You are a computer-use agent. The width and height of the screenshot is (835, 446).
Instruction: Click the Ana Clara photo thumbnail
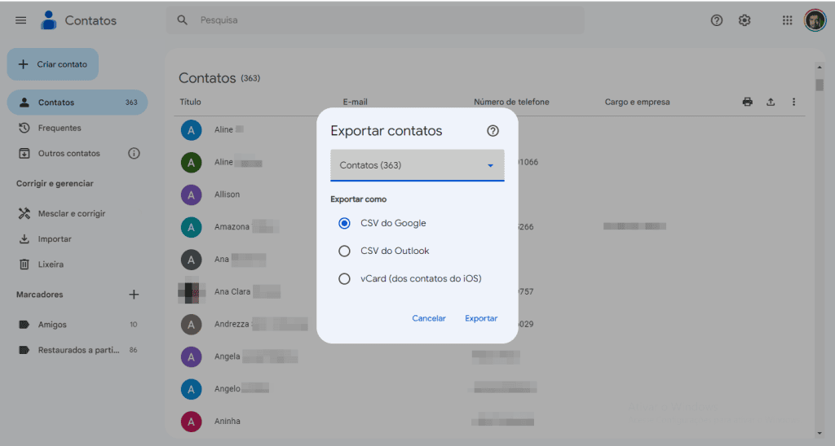coord(191,292)
